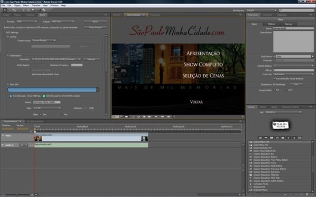Screen dimensions: 316x197
Task: Click the Apresentação menu button
Action: pos(203,53)
